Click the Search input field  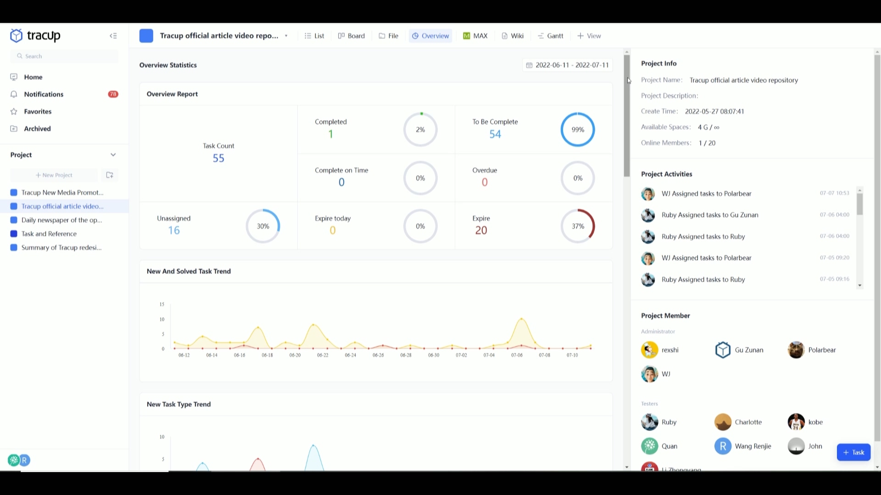click(x=64, y=56)
